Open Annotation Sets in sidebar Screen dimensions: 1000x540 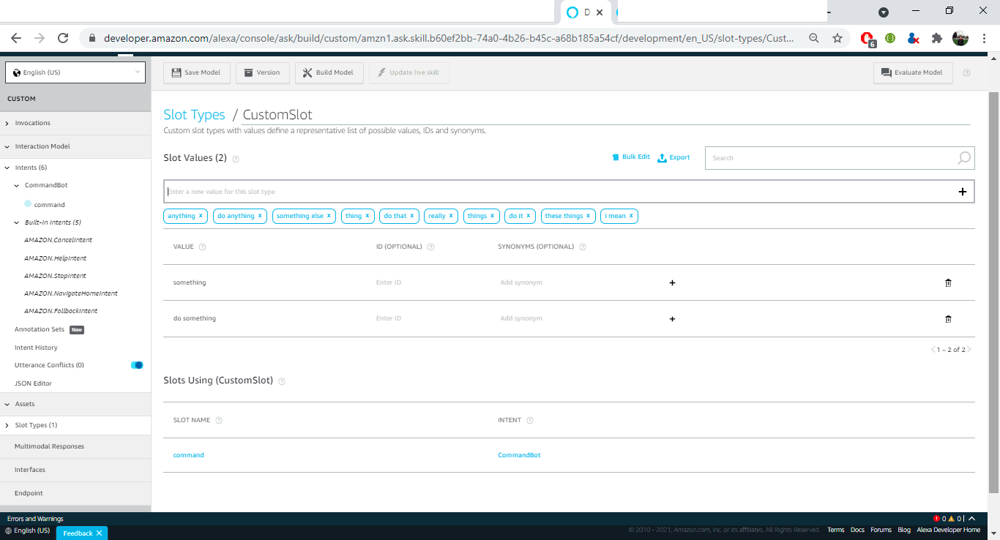click(x=40, y=329)
